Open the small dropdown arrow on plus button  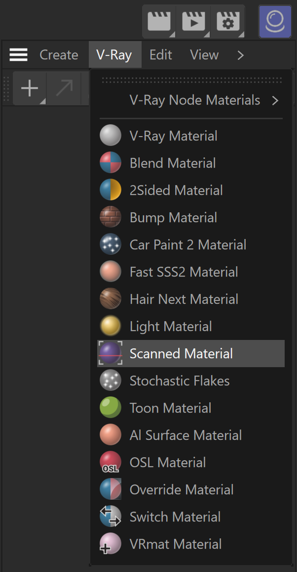(42, 101)
